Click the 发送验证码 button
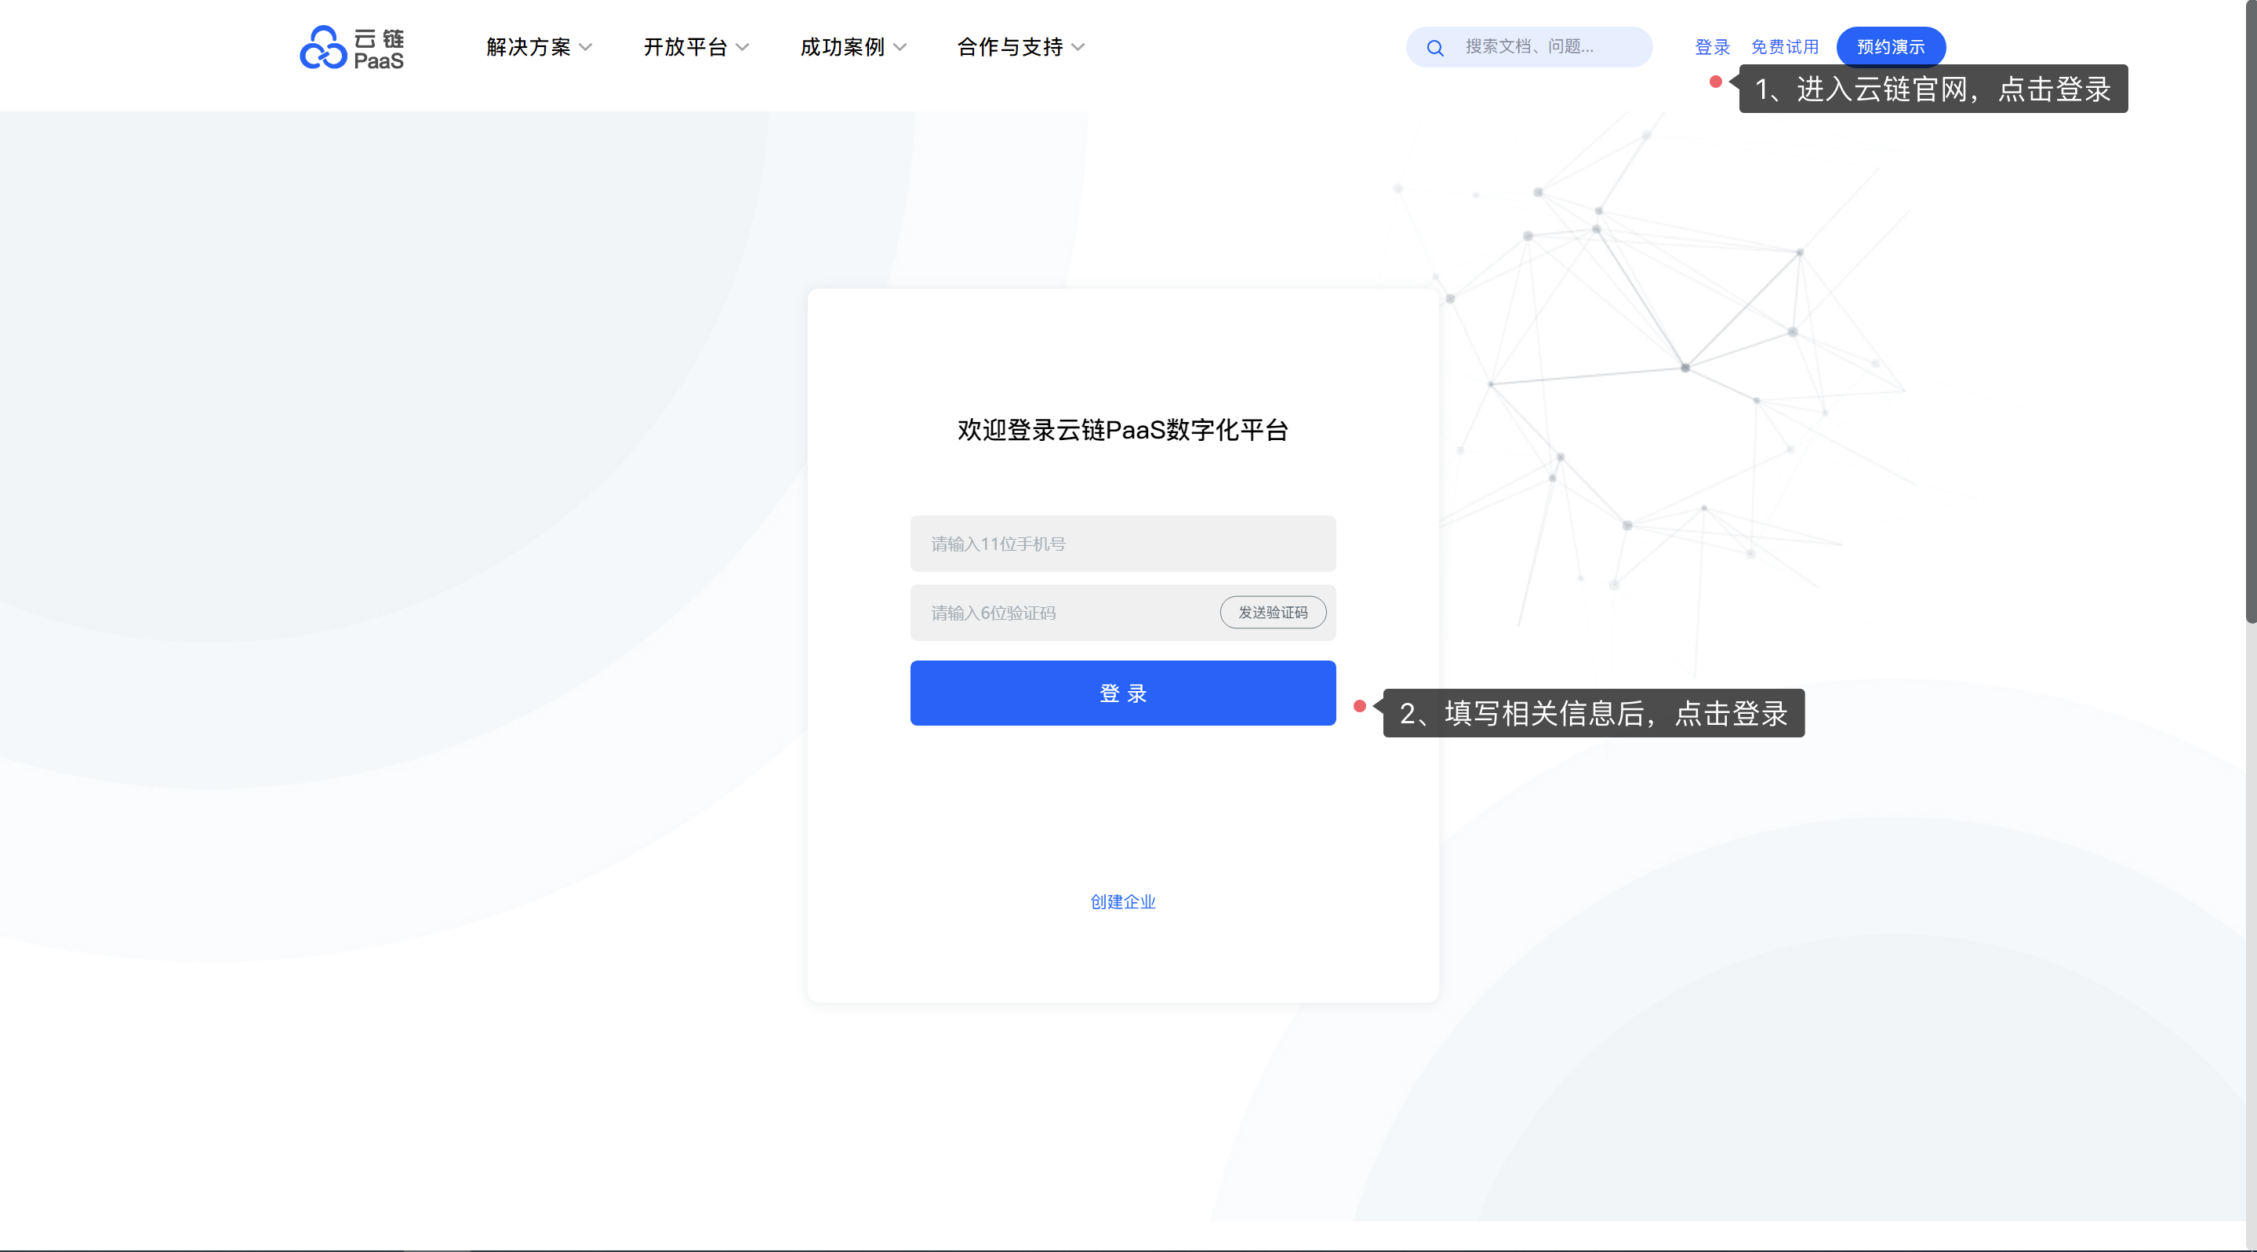 coord(1272,613)
